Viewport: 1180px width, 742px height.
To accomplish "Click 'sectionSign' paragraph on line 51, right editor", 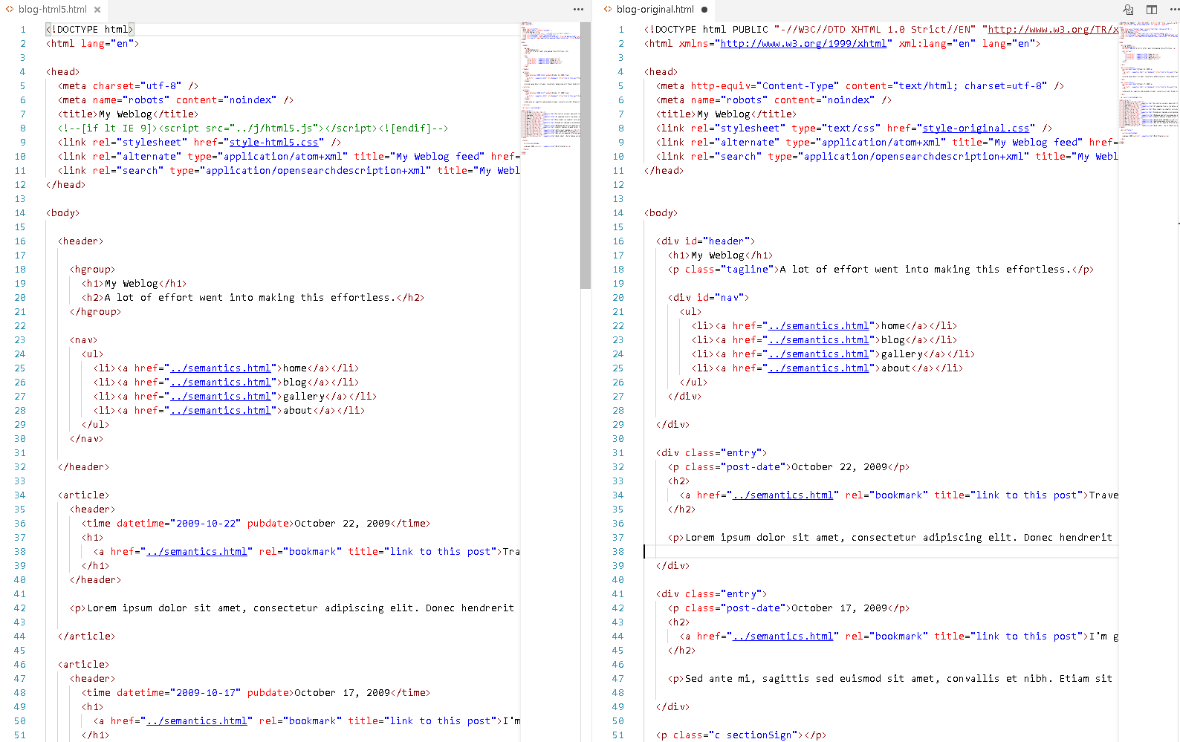I will click(741, 735).
